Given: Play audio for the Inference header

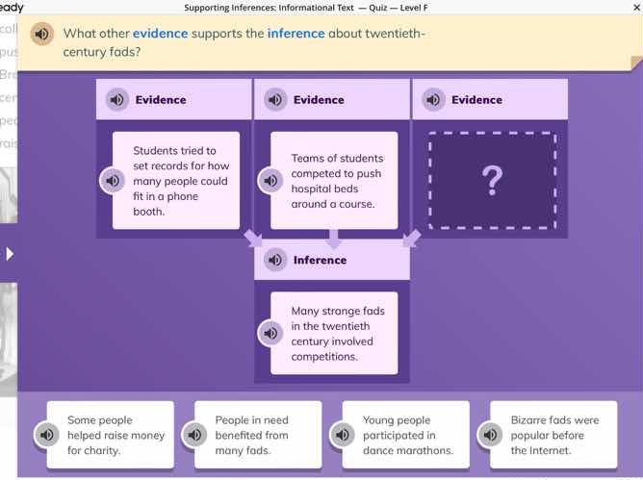Looking at the screenshot, I should 275,260.
